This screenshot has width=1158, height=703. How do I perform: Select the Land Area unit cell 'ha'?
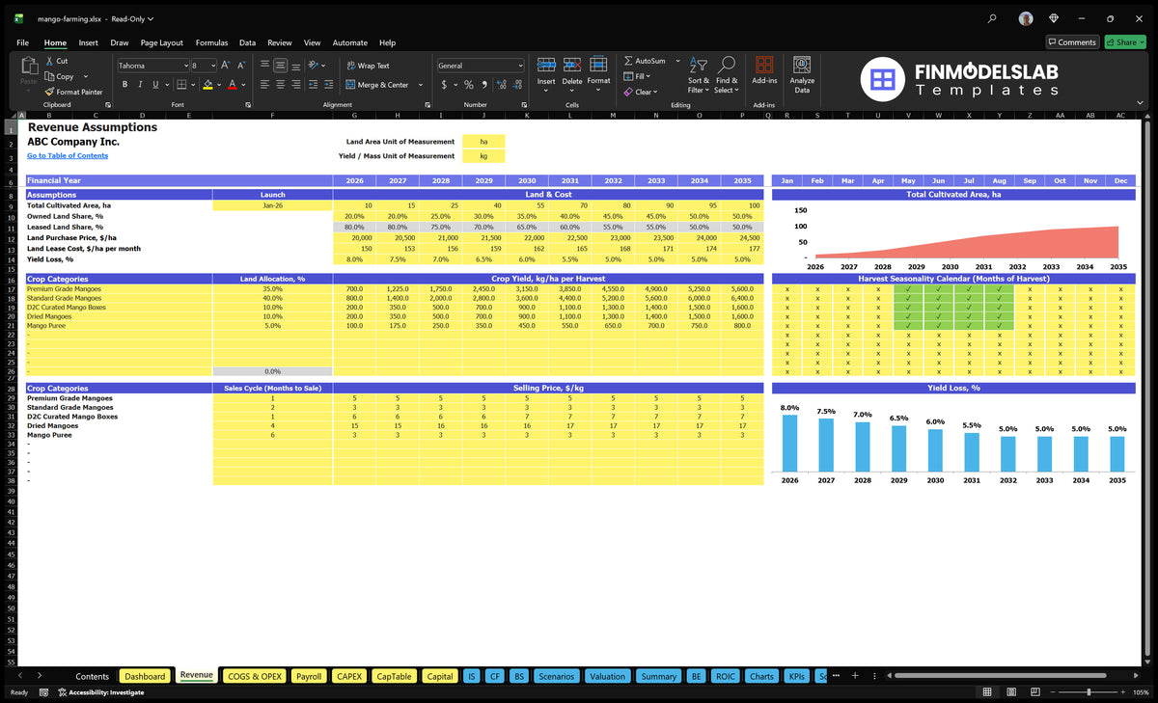coord(483,142)
